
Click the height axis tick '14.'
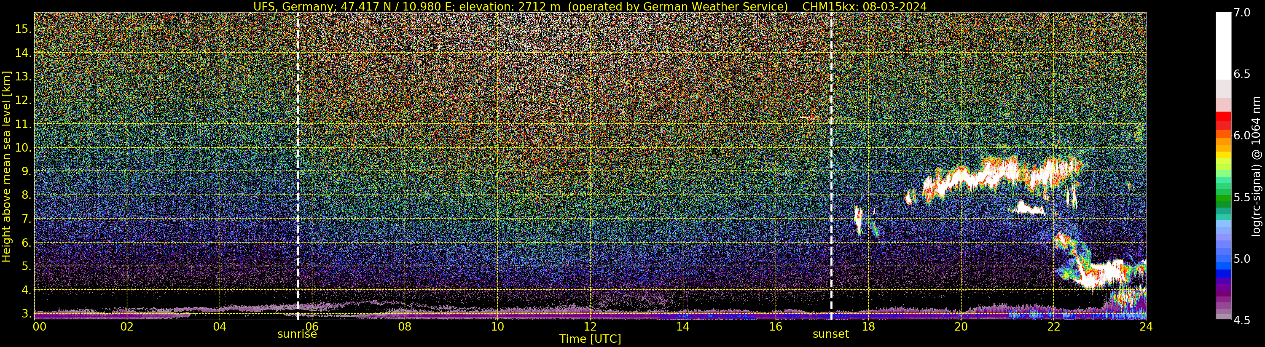tap(23, 53)
